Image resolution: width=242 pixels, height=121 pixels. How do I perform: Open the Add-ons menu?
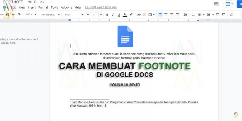click(66, 7)
